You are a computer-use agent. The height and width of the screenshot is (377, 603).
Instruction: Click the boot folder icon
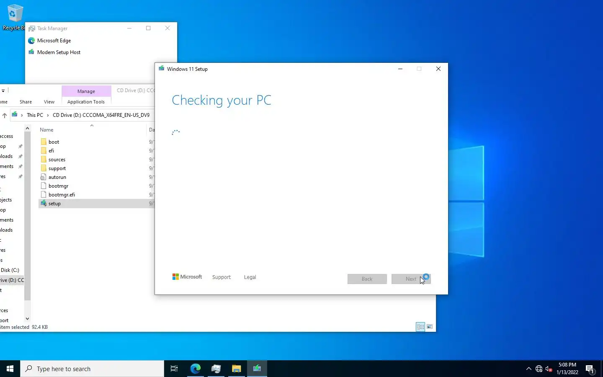coord(44,142)
